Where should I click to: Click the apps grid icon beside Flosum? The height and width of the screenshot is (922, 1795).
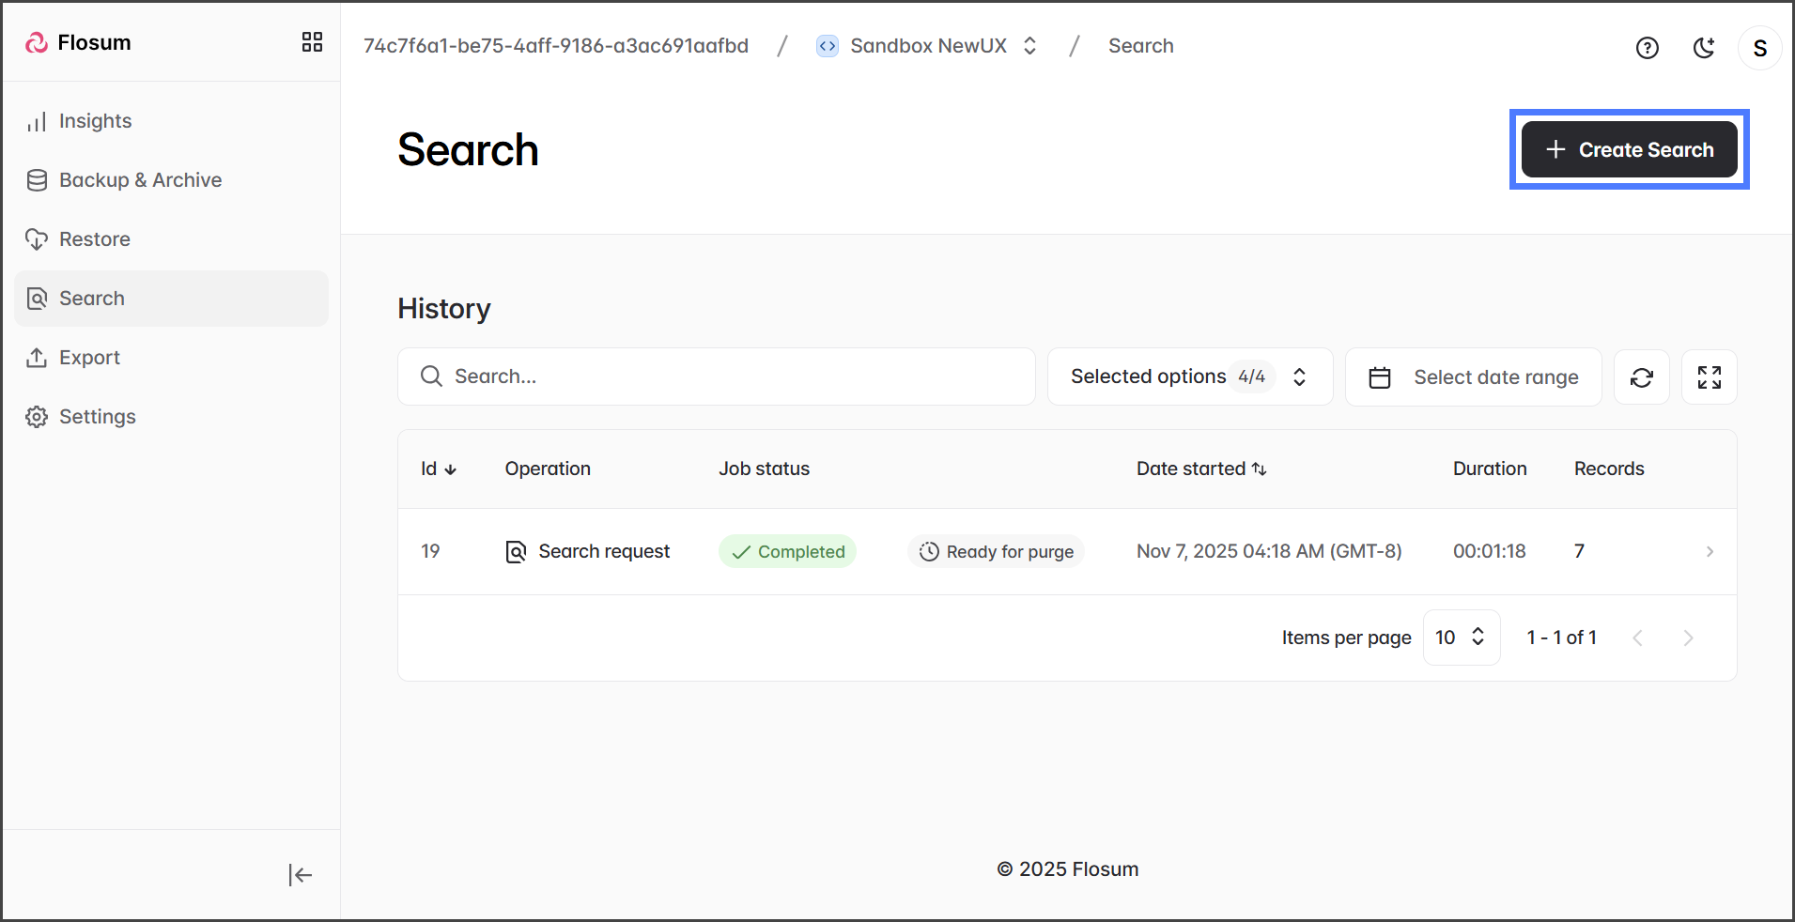click(312, 42)
